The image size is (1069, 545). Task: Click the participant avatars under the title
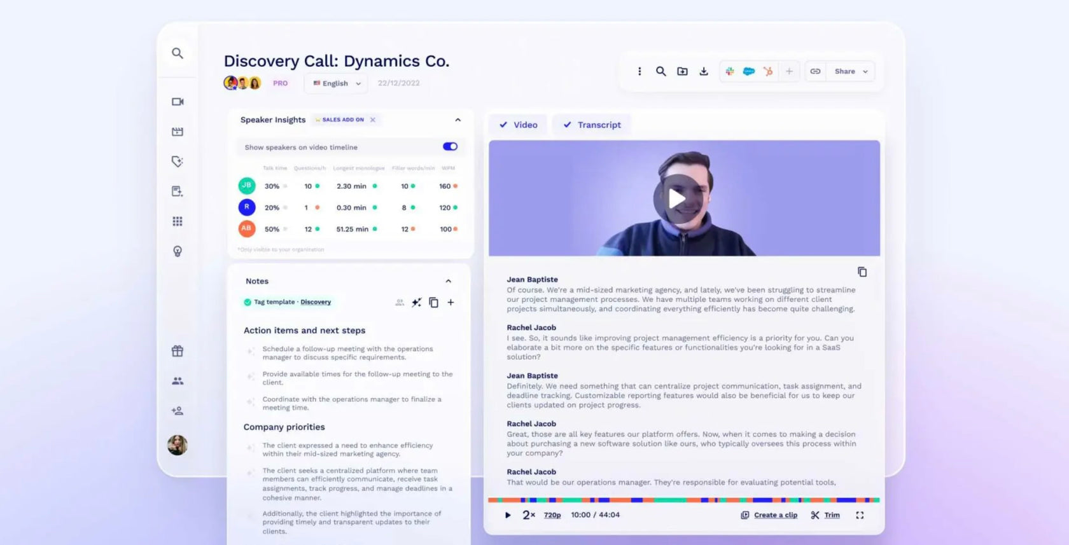click(242, 83)
